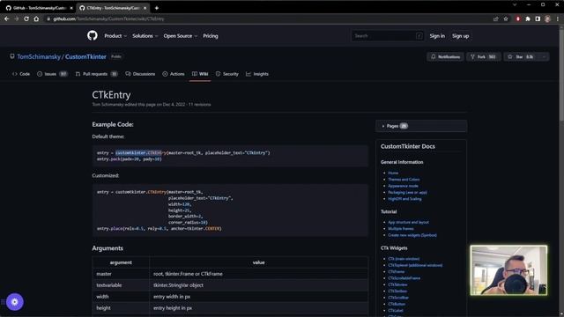Star the repository
This screenshot has height=317, width=564.
521,56
